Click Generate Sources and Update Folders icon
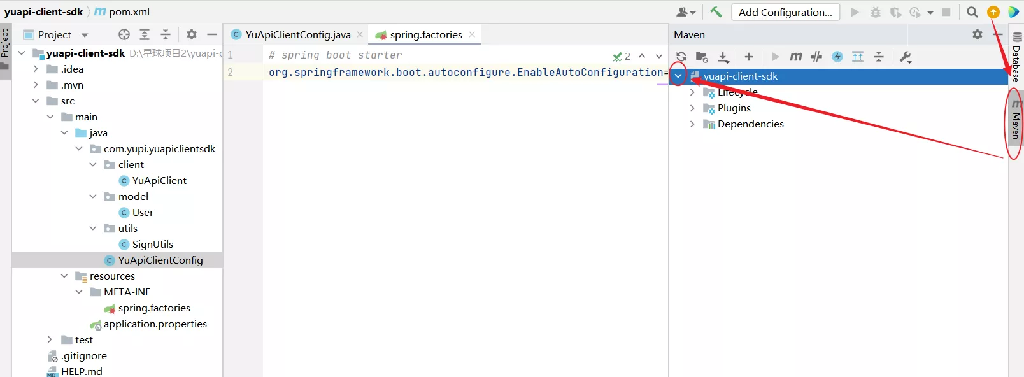 (x=702, y=57)
